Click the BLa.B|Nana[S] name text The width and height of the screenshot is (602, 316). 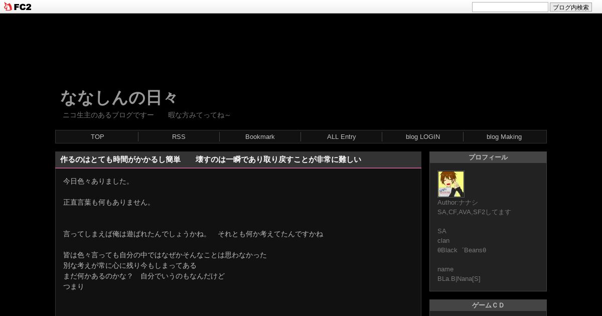(459, 278)
